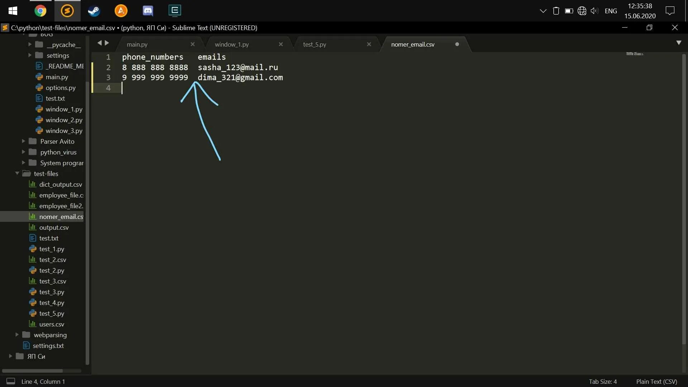Screen dimensions: 688x387
Task: Launch Google Chrome from the taskbar
Action: [40, 11]
